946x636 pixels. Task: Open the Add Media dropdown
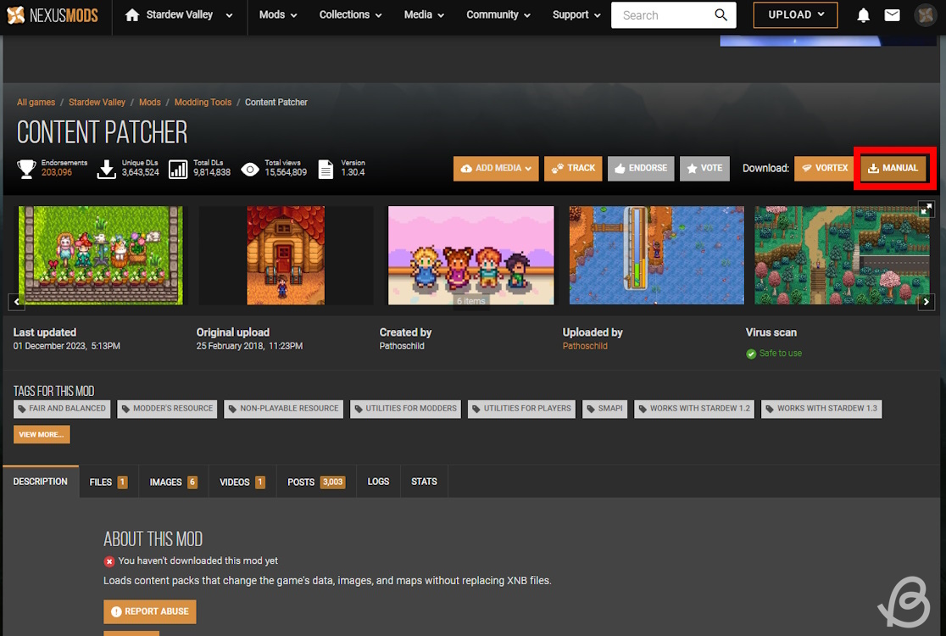(496, 168)
